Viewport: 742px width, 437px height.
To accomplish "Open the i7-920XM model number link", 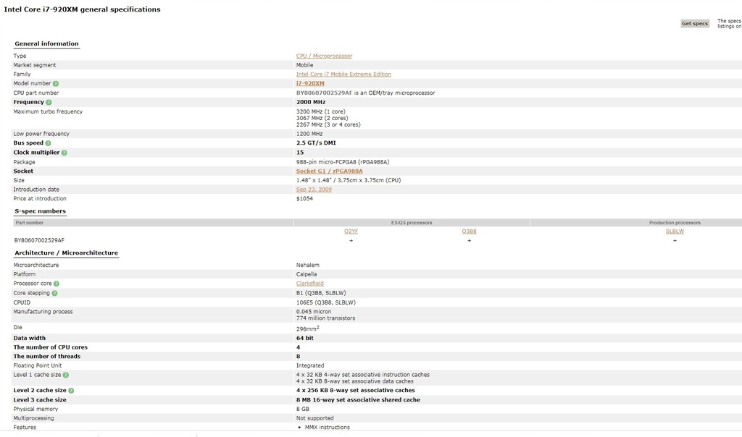I will (310, 83).
